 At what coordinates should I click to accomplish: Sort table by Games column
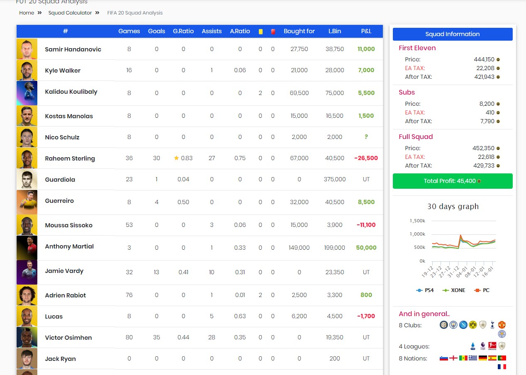click(129, 31)
